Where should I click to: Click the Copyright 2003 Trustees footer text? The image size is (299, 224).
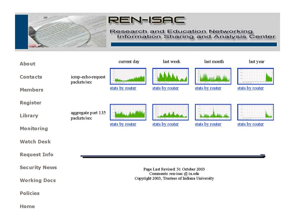pos(174,178)
